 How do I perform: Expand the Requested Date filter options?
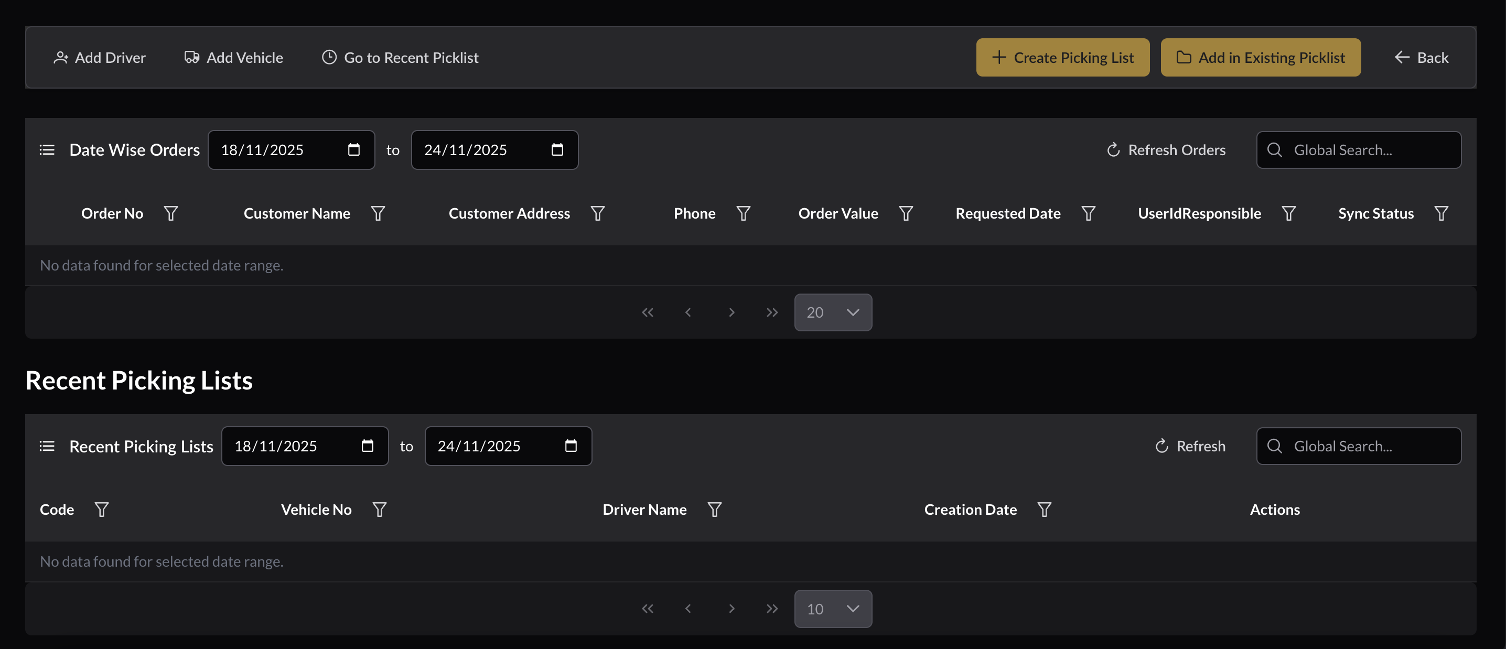tap(1088, 213)
